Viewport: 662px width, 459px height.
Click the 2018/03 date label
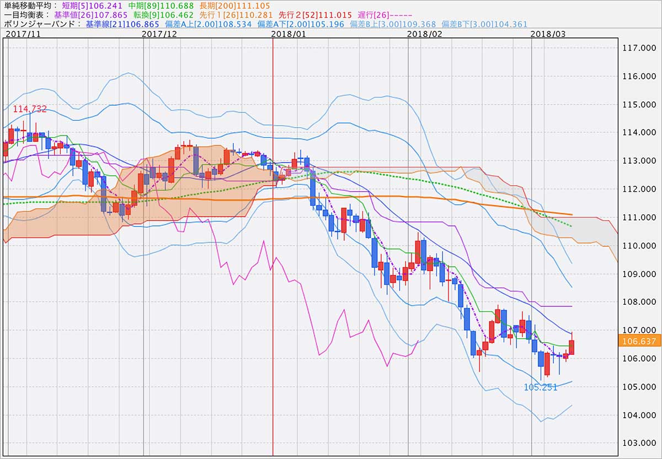[548, 34]
